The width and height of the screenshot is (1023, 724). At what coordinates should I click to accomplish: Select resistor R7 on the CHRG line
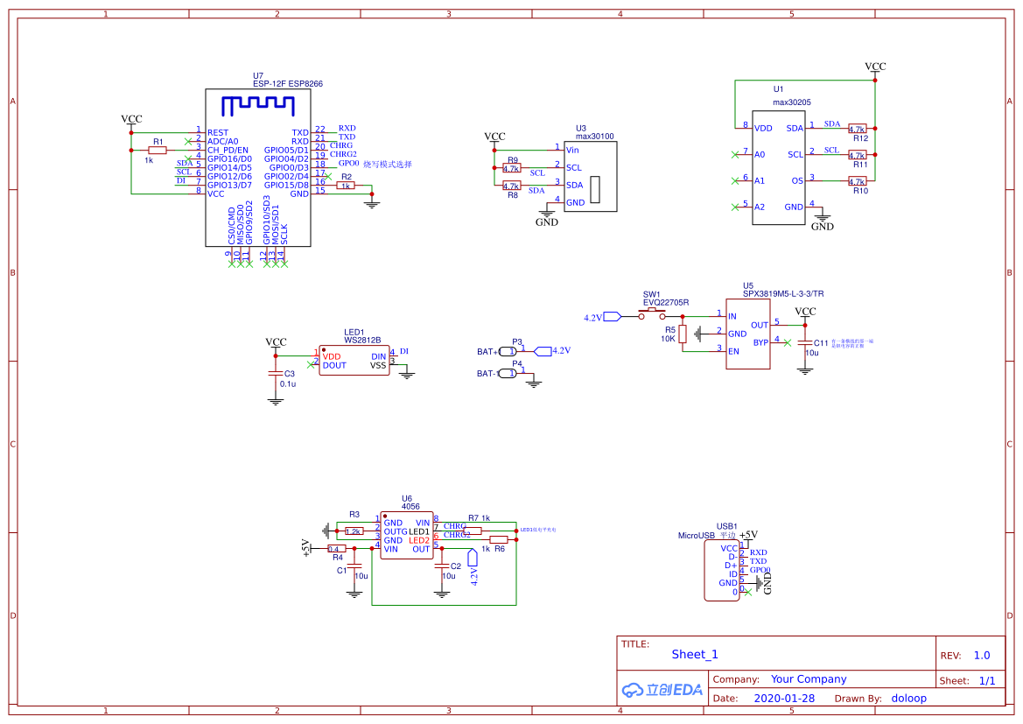473,531
